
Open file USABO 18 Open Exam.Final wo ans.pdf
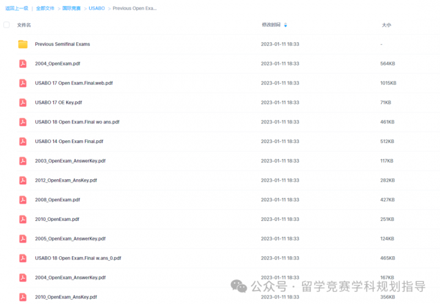point(77,122)
